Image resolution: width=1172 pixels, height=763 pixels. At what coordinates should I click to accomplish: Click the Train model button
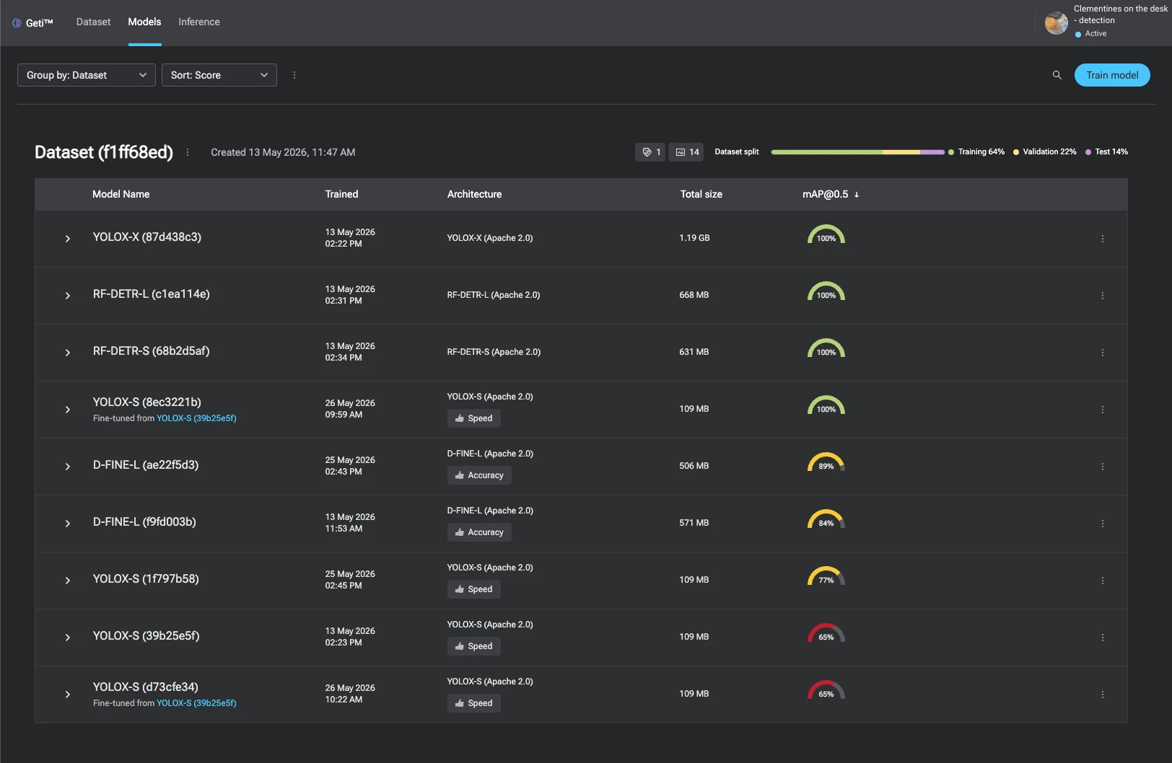[1112, 75]
